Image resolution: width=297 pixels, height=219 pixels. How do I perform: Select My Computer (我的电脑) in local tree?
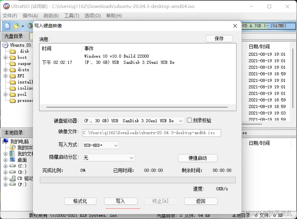(x=16, y=141)
